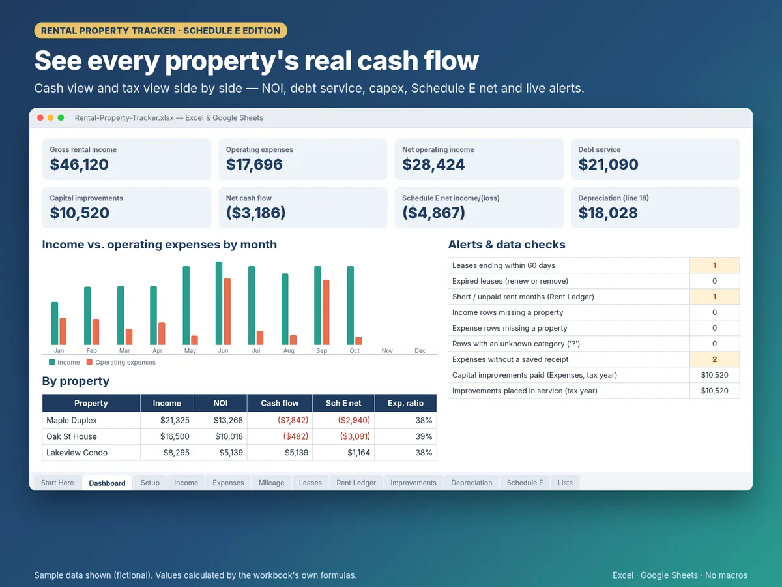The image size is (782, 587).
Task: Select the Gross rental income card
Action: [126, 159]
